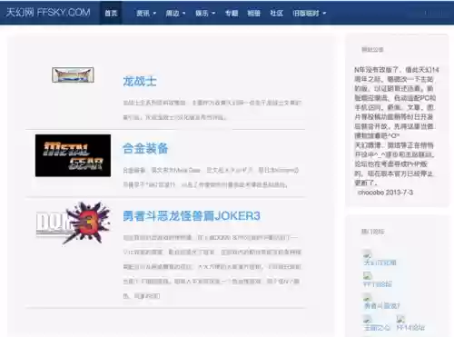Screen dimensions: 454x337
Task: Expand the 娱乐 dropdown menu
Action: [x=205, y=13]
